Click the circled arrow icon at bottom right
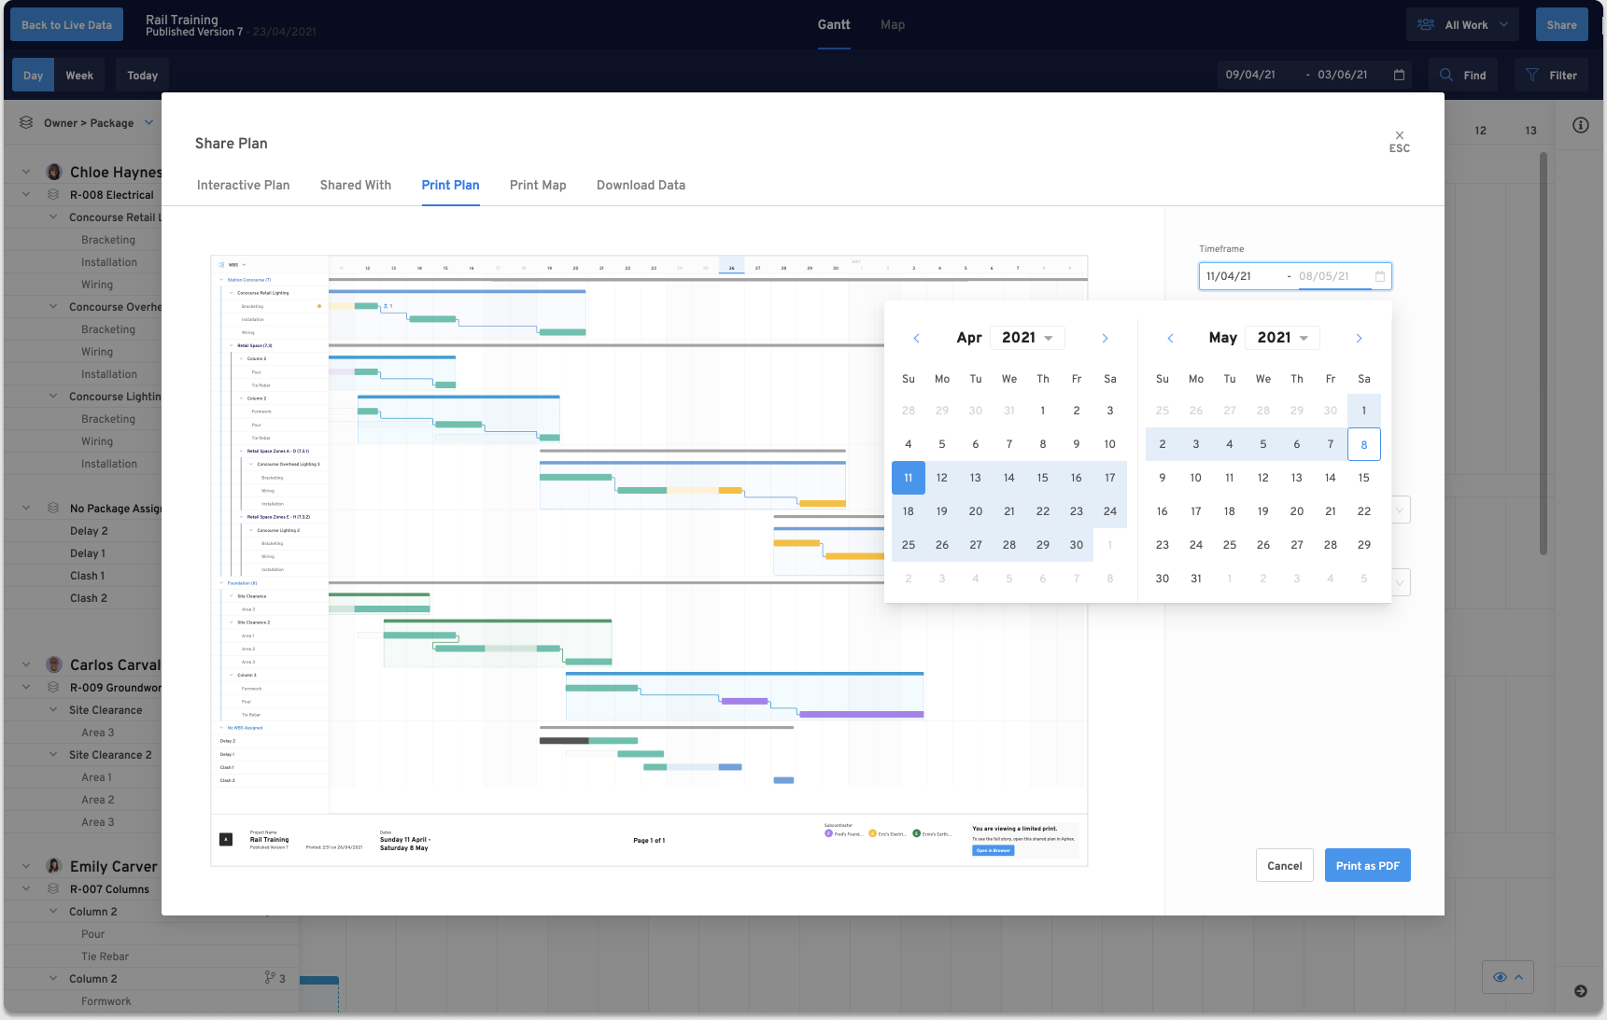The image size is (1607, 1020). coord(1580,991)
